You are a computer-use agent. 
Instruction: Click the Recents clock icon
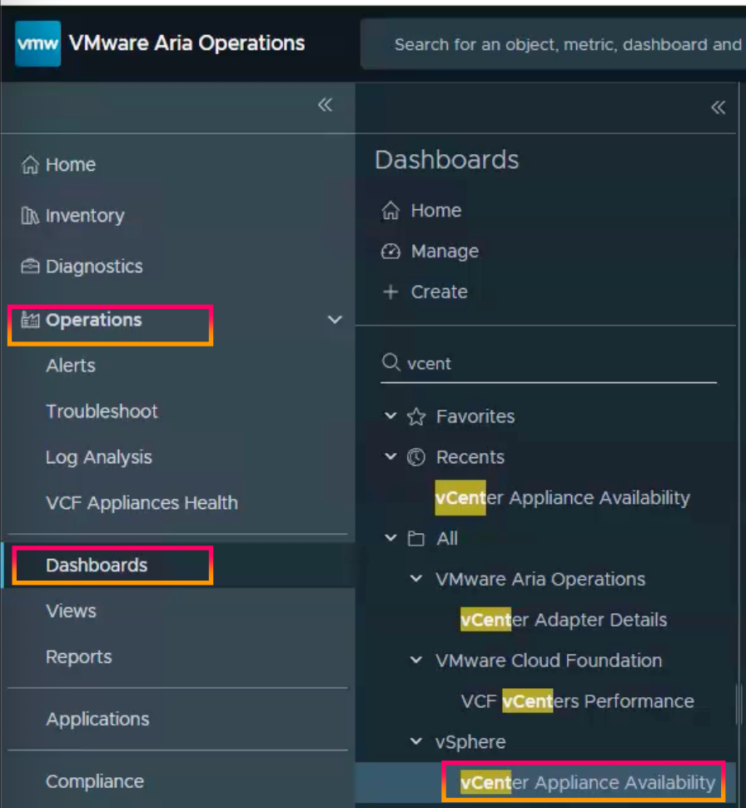415,457
